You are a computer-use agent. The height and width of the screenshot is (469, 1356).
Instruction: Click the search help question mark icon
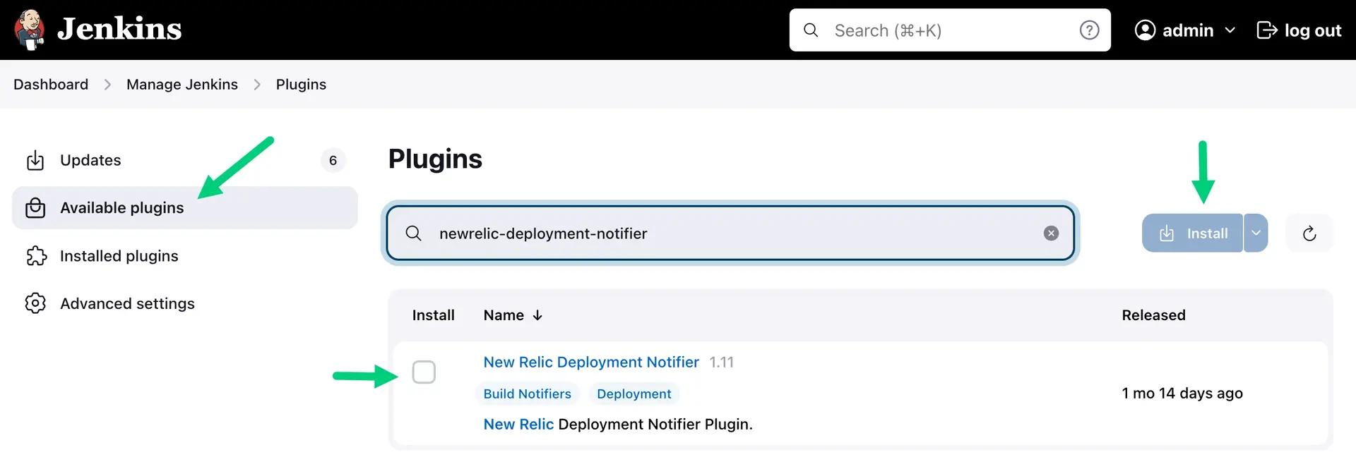[1089, 30]
